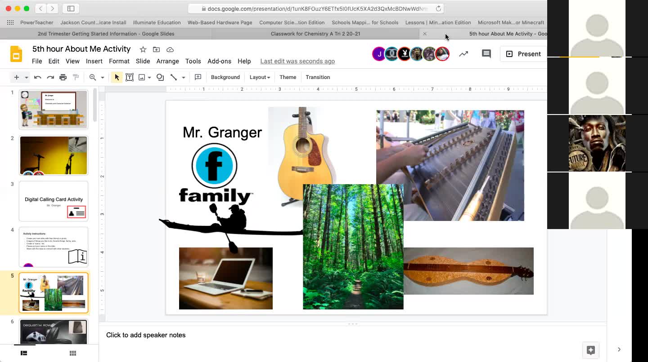Print the presentation
The width and height of the screenshot is (648, 362).
click(x=63, y=77)
